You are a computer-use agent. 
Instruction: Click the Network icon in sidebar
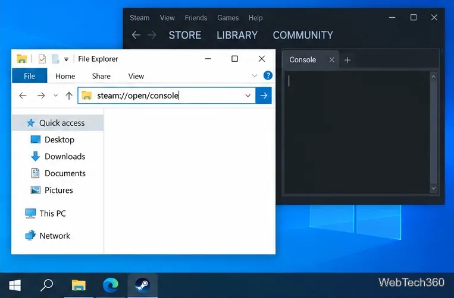30,235
